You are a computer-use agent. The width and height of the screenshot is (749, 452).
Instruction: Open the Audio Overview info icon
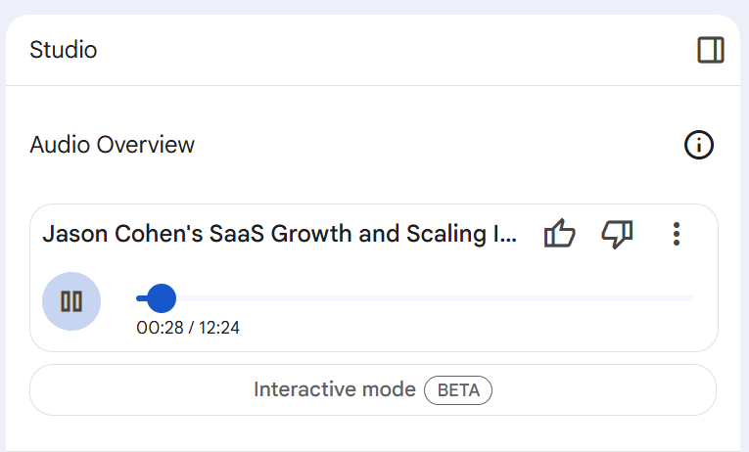pos(699,145)
